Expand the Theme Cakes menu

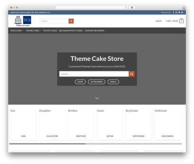click(x=33, y=31)
